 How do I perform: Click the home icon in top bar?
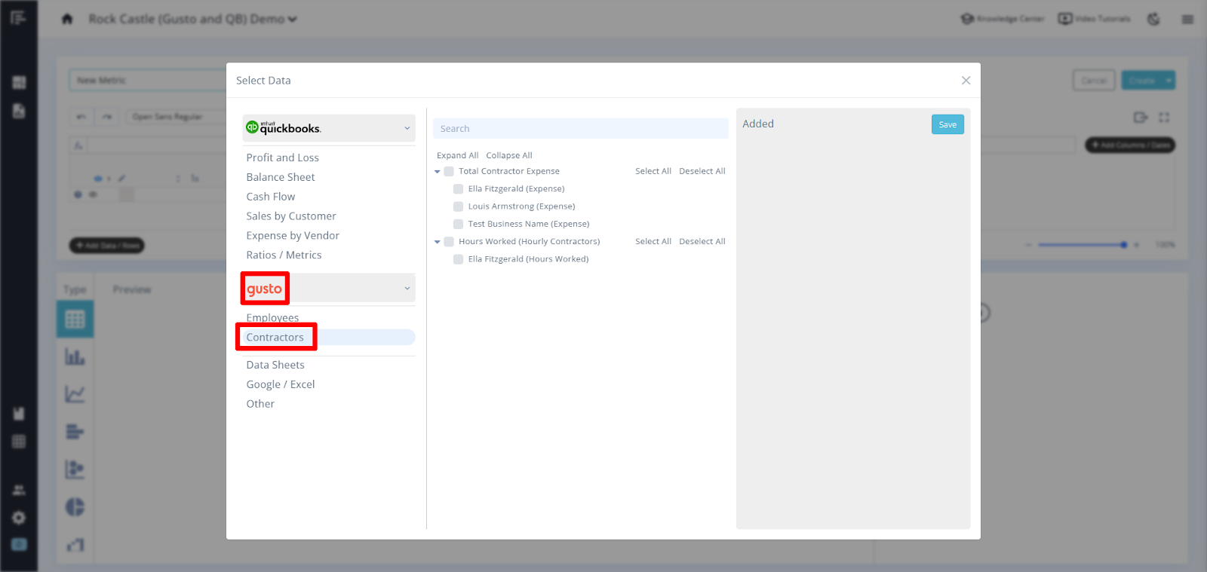67,19
